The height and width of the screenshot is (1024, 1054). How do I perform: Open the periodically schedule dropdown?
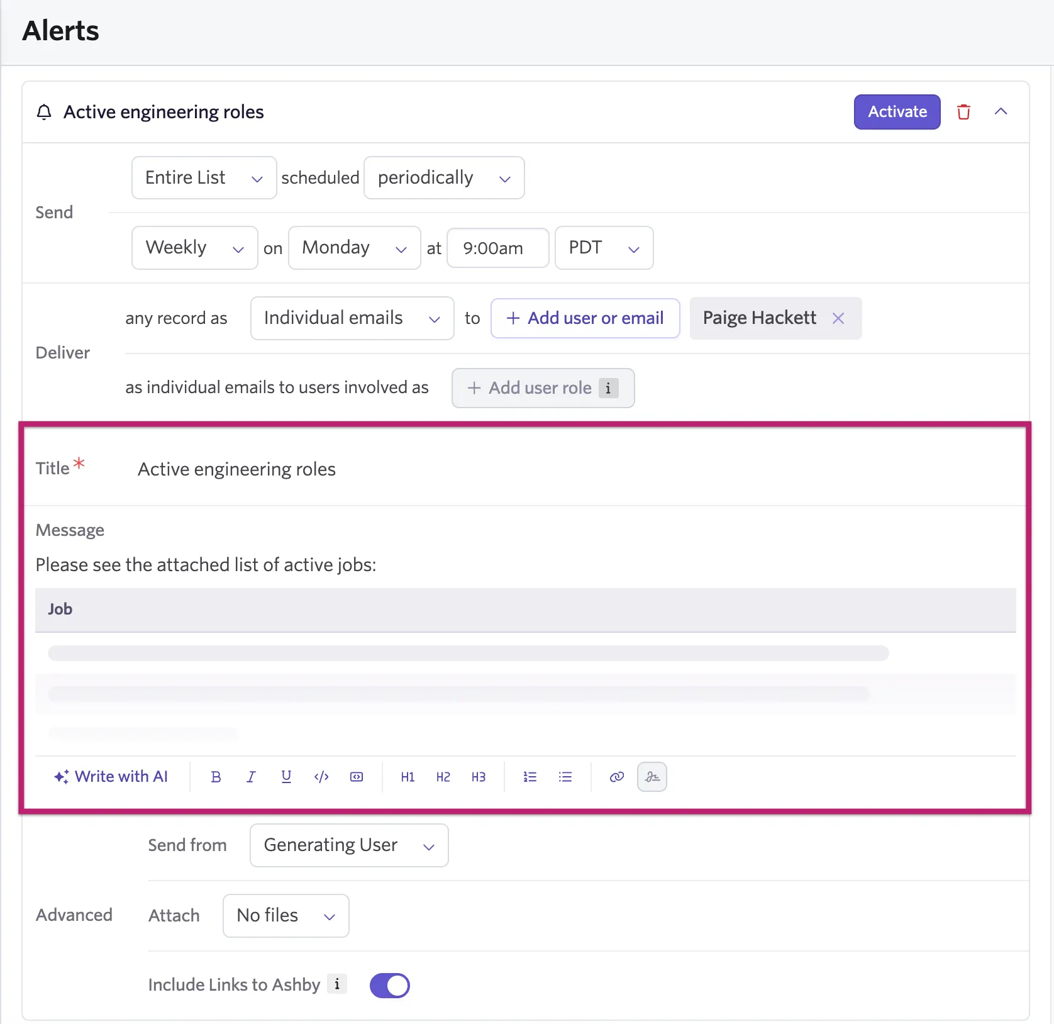point(444,178)
